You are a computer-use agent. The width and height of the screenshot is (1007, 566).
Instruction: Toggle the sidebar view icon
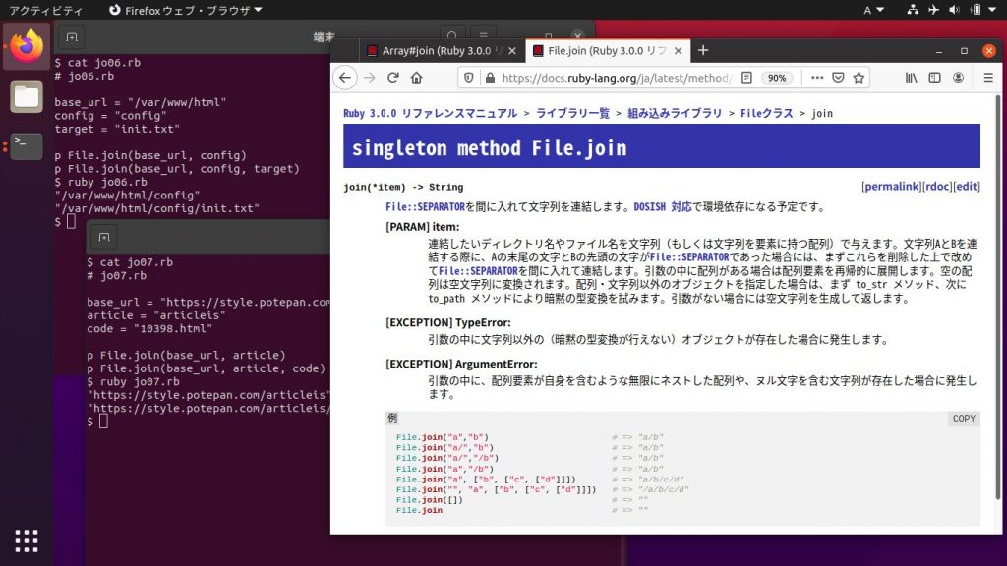934,78
